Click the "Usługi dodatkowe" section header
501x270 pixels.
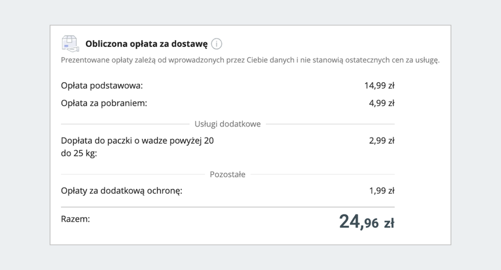coord(227,124)
